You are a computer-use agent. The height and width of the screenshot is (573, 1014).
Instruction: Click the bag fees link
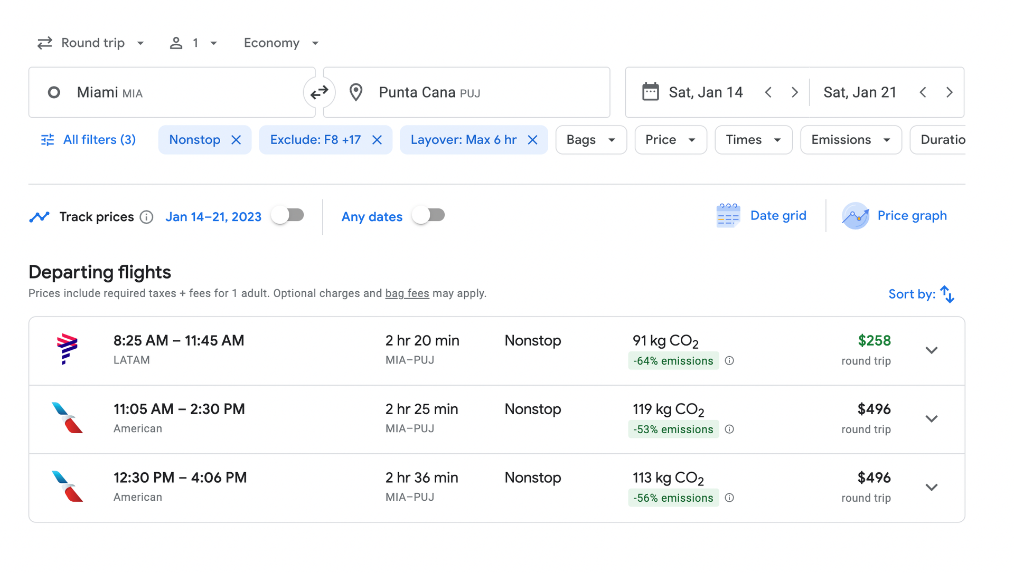pos(407,293)
